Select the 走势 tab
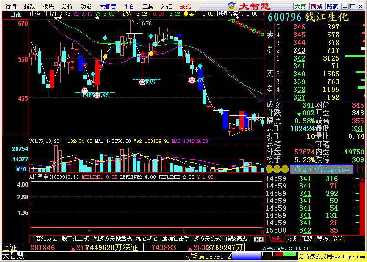 pyautogui.click(x=307, y=239)
